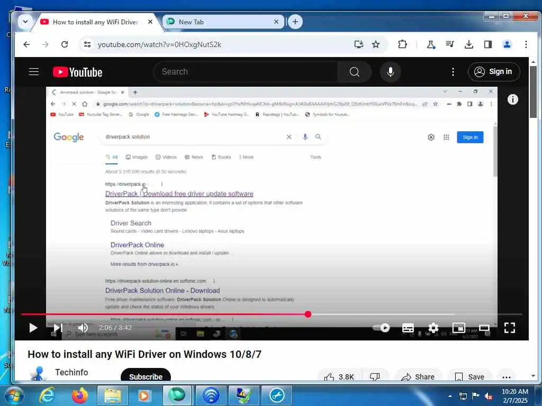542x406 pixels.
Task: Open Windows Explorer folder on taskbar
Action: [112, 395]
